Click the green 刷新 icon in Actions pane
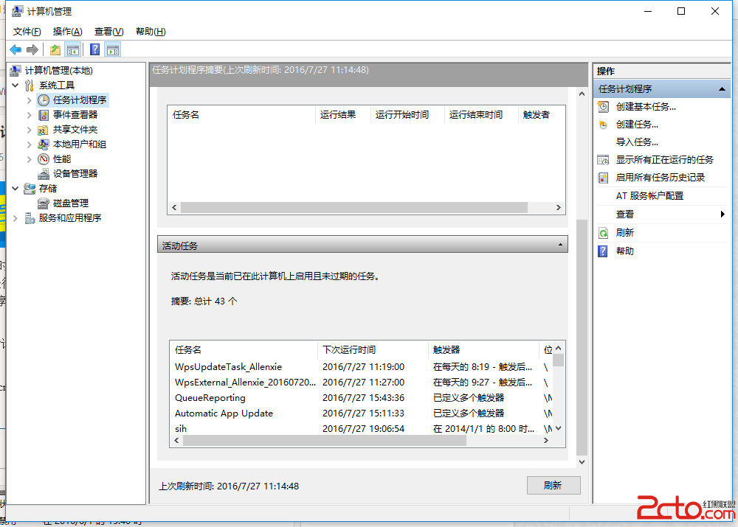This screenshot has height=527, width=738. tap(603, 233)
